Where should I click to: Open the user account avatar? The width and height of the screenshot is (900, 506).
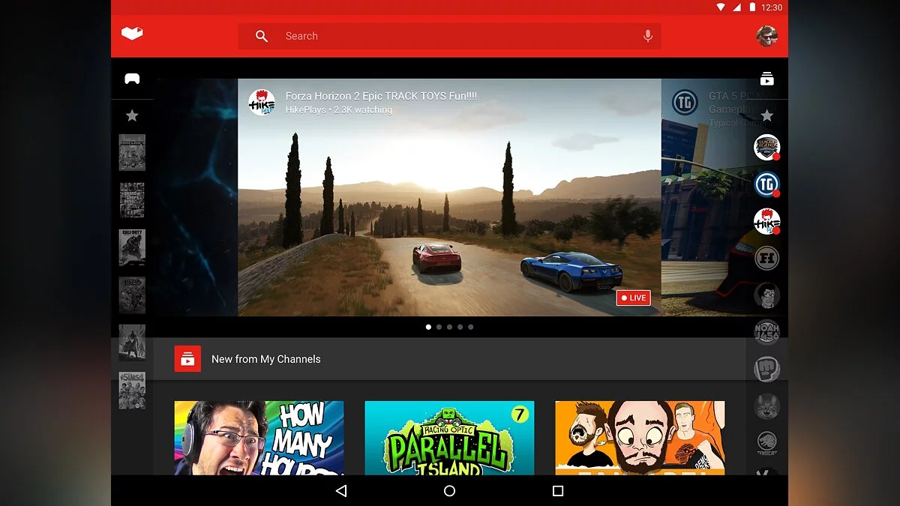pyautogui.click(x=767, y=35)
